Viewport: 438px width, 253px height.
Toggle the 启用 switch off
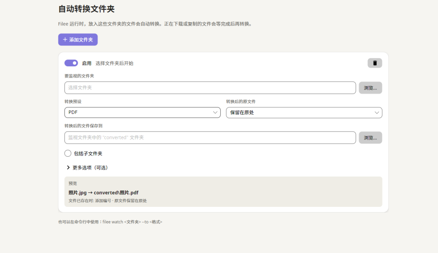click(x=71, y=63)
